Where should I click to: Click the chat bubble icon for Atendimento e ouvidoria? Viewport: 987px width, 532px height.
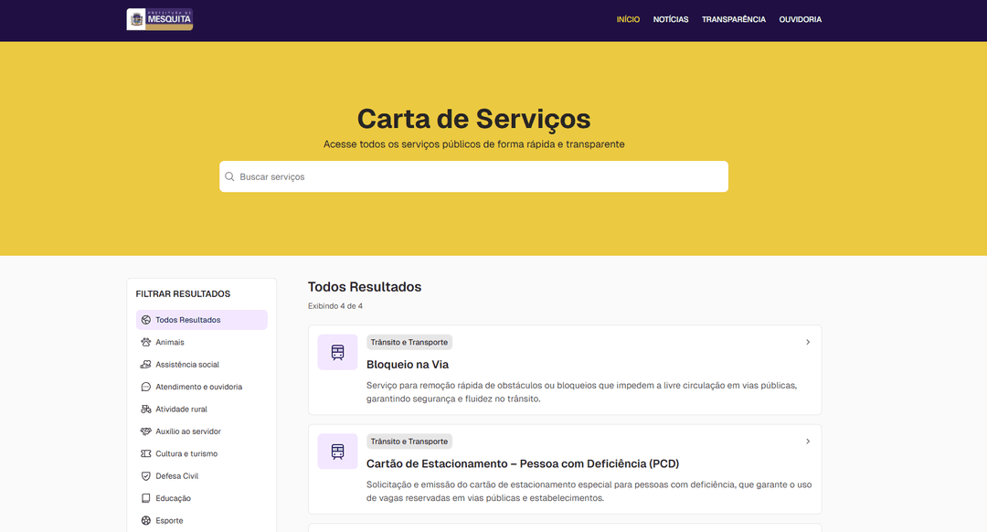[x=146, y=387]
